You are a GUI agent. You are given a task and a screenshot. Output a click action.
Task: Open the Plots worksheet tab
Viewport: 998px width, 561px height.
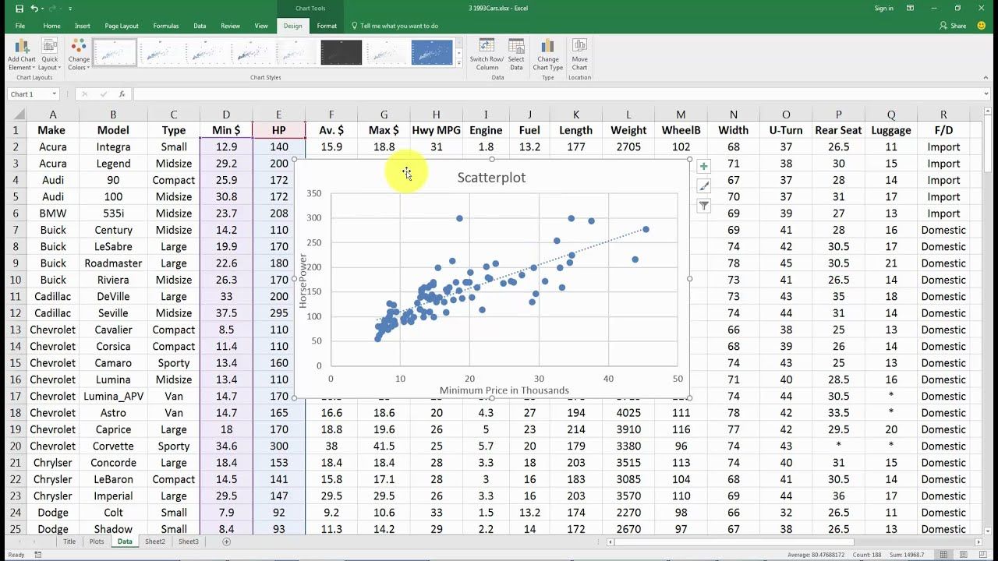tap(97, 542)
